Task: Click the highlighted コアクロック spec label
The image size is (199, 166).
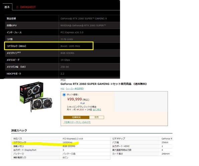Action: click(x=20, y=142)
